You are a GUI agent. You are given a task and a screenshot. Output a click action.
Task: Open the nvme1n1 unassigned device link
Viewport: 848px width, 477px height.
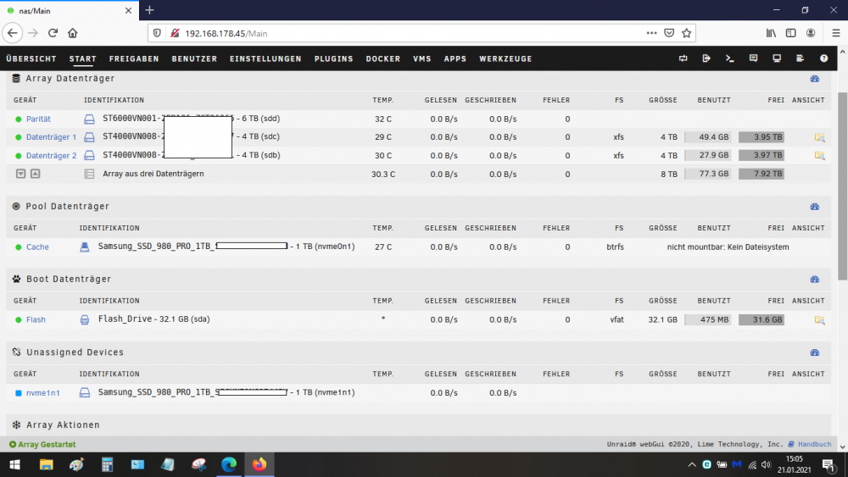(42, 393)
